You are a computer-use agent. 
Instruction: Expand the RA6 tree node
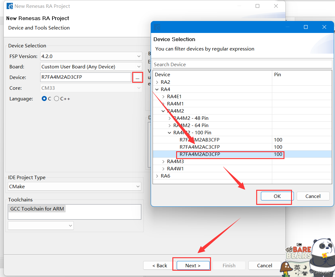pos(157,176)
